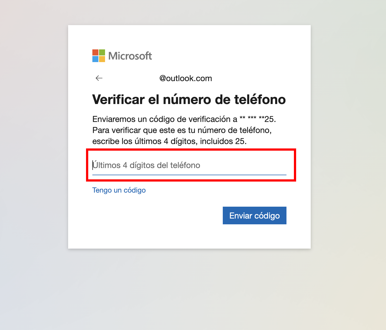Image resolution: width=386 pixels, height=330 pixels.
Task: Click the back arrow icon
Action: (99, 78)
